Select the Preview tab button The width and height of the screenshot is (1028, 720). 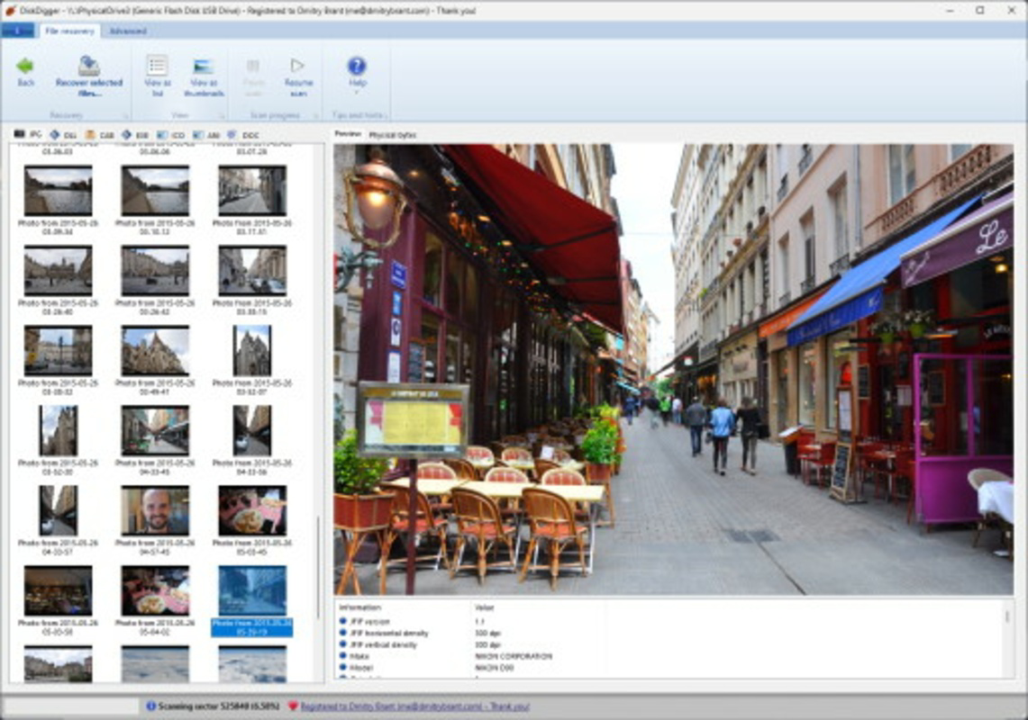point(348,135)
